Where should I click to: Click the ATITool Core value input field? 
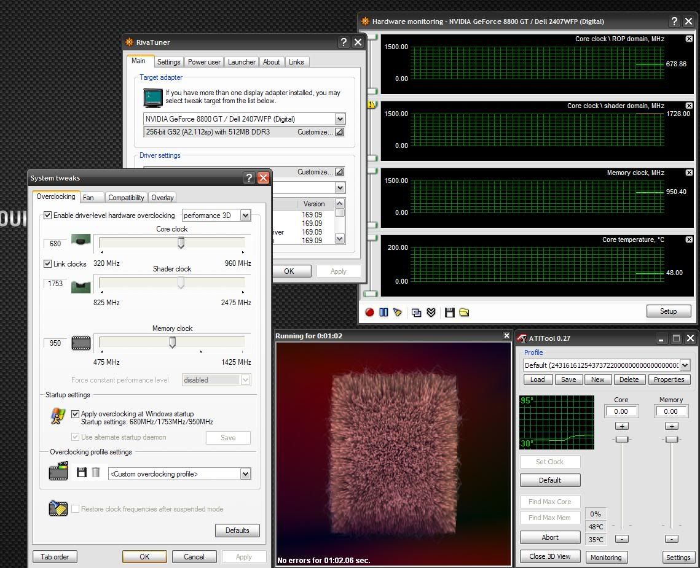pos(621,411)
